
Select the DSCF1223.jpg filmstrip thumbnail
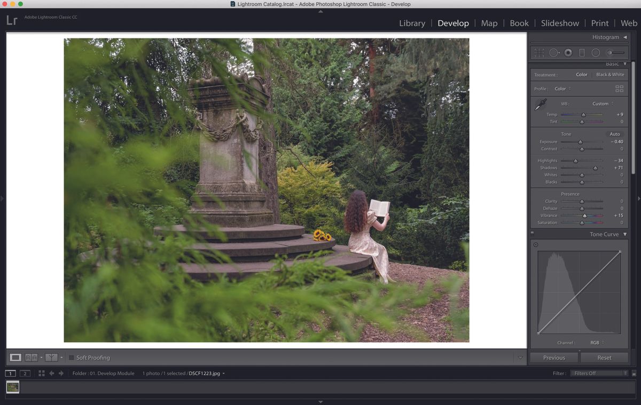click(12, 387)
